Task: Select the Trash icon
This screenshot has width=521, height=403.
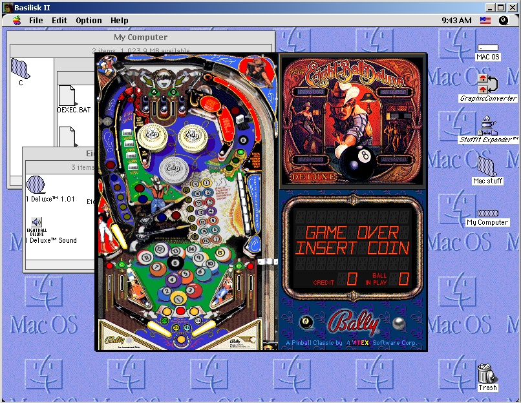Action: (x=487, y=373)
